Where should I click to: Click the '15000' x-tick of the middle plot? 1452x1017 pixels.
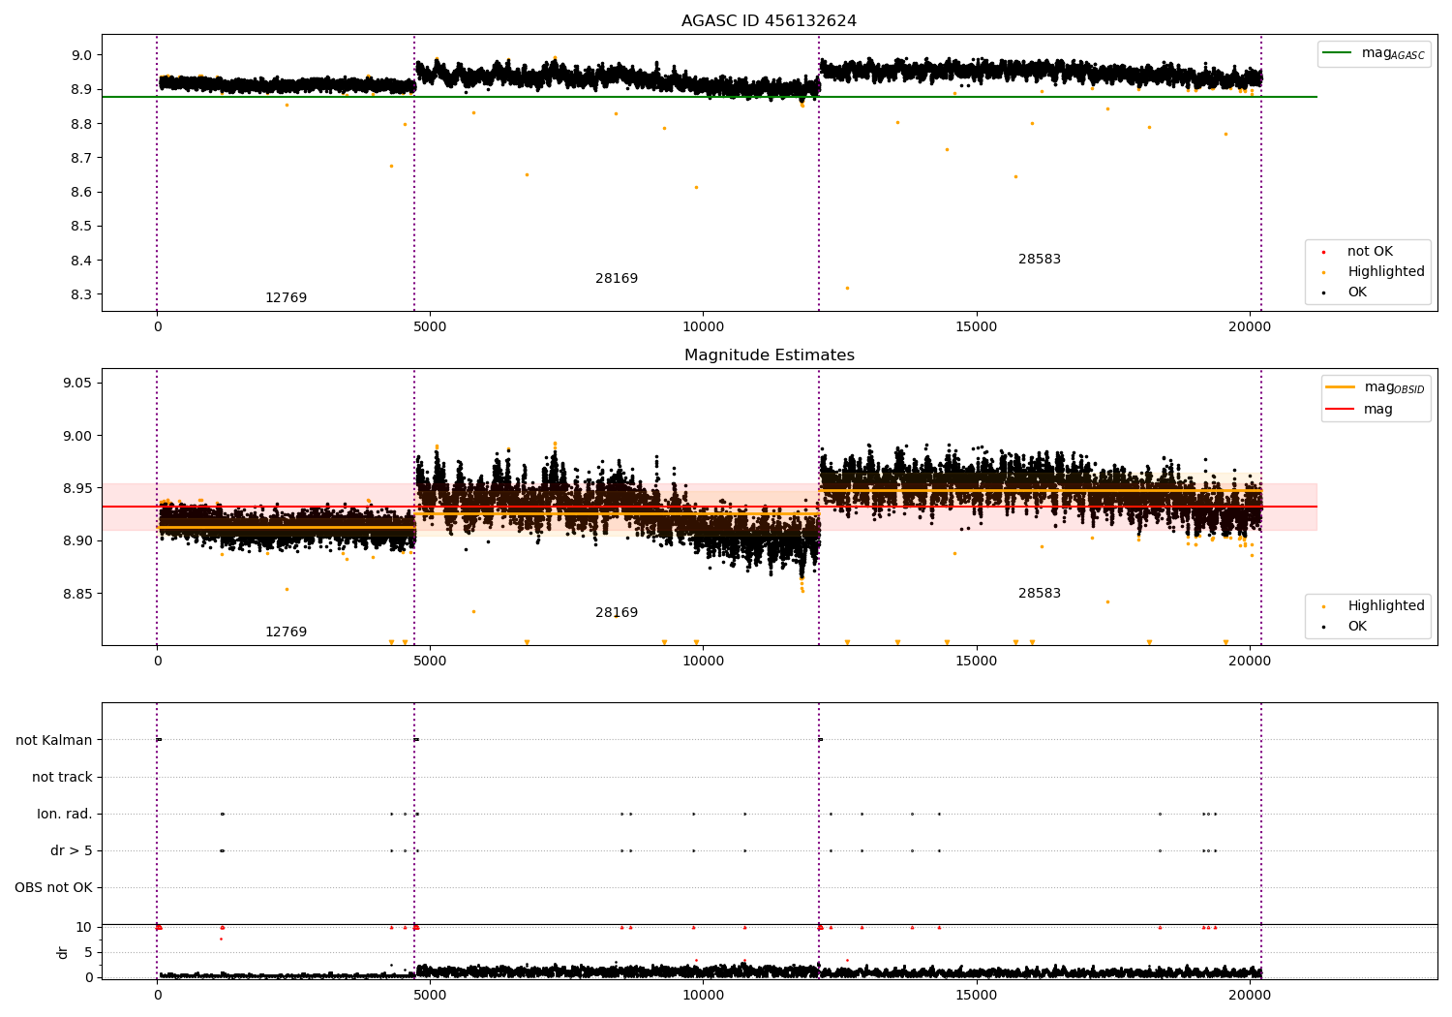[977, 661]
